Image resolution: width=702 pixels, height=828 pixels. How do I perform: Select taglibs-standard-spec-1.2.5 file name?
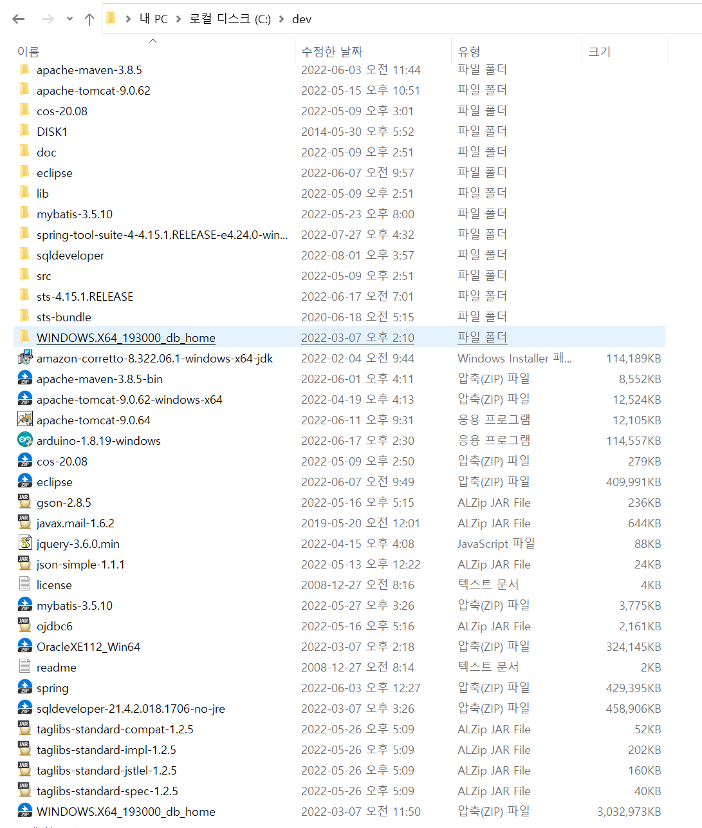coord(107,791)
